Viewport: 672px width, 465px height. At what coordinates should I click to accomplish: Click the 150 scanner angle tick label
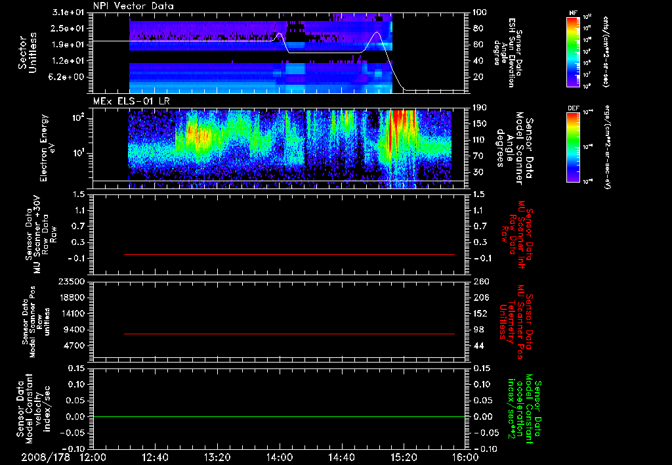coord(480,124)
